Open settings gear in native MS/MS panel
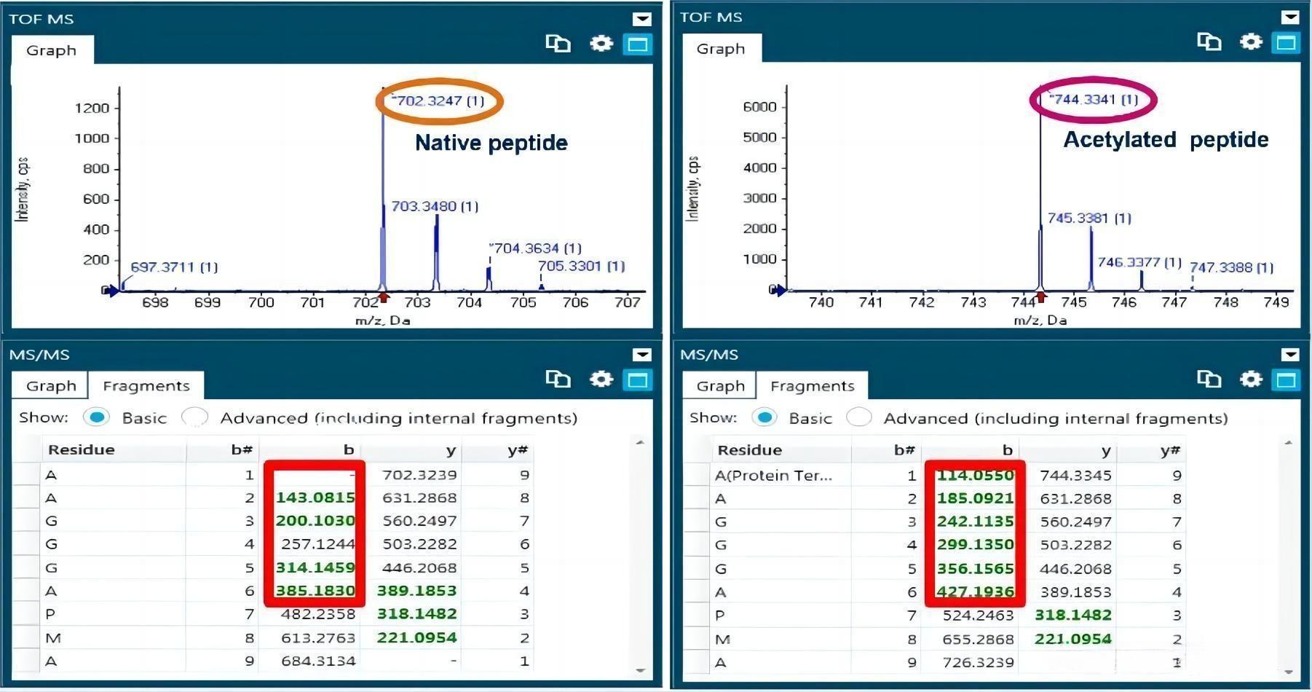 (x=601, y=379)
